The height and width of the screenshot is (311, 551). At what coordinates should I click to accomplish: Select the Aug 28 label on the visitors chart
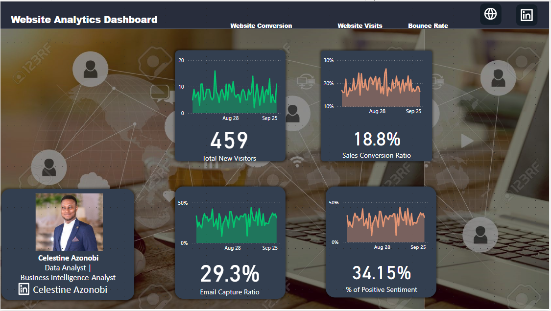tap(229, 118)
